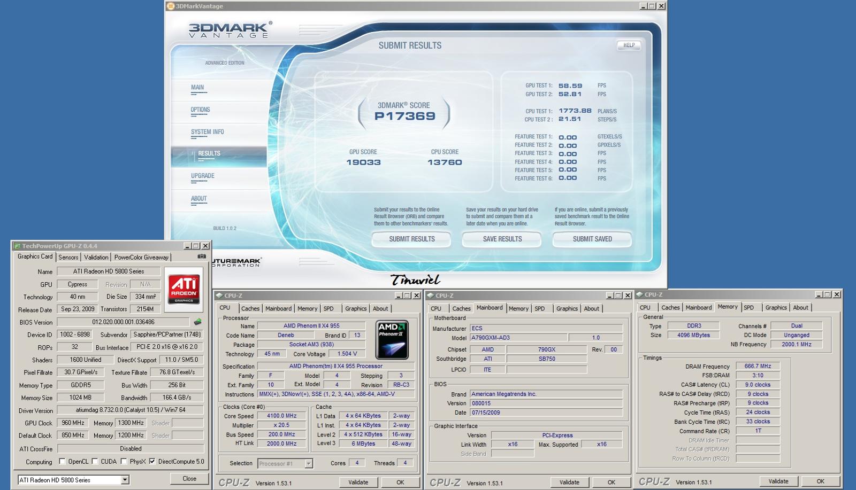Minimize the 3DMarkVantage window
The width and height of the screenshot is (856, 490).
[643, 6]
